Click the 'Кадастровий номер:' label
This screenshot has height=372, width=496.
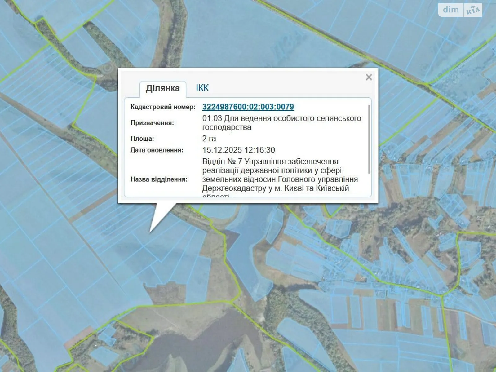click(163, 107)
